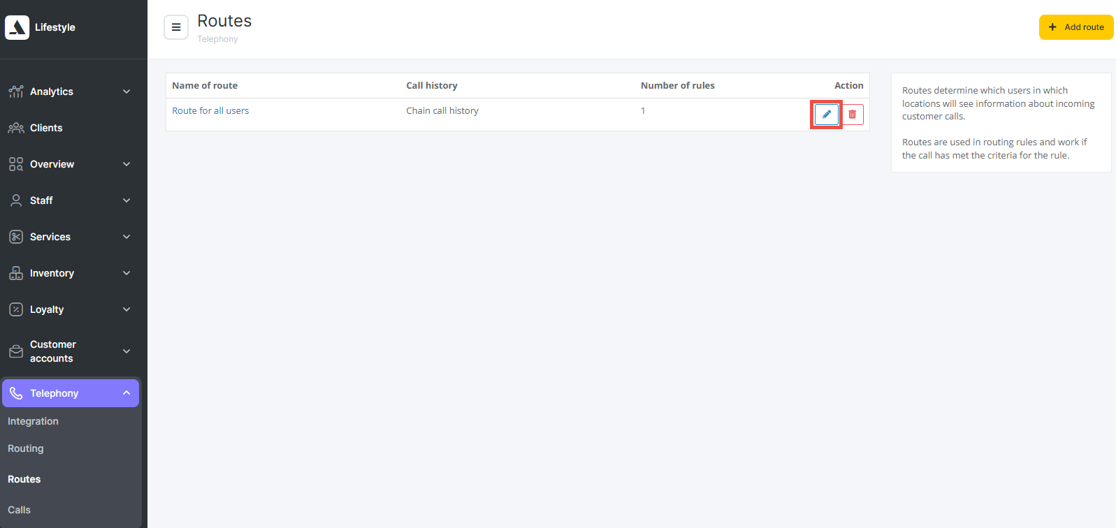Open the Integration submenu item
This screenshot has width=1116, height=528.
pyautogui.click(x=33, y=421)
